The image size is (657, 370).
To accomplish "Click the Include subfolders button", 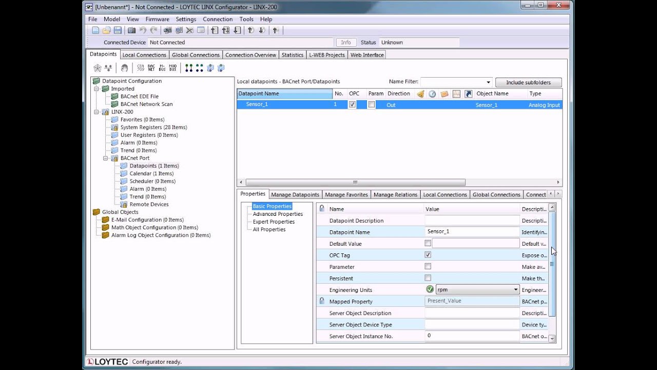I will pos(528,82).
